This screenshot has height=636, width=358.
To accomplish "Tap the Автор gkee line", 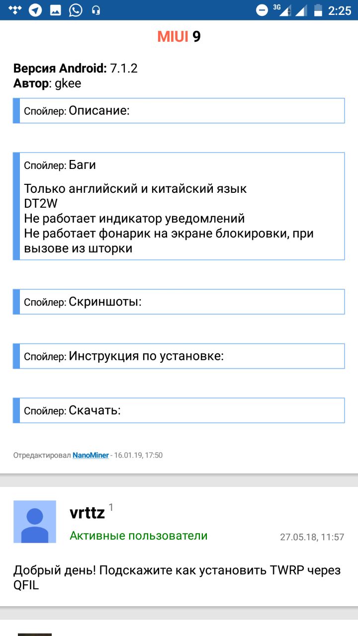I will pos(47,83).
